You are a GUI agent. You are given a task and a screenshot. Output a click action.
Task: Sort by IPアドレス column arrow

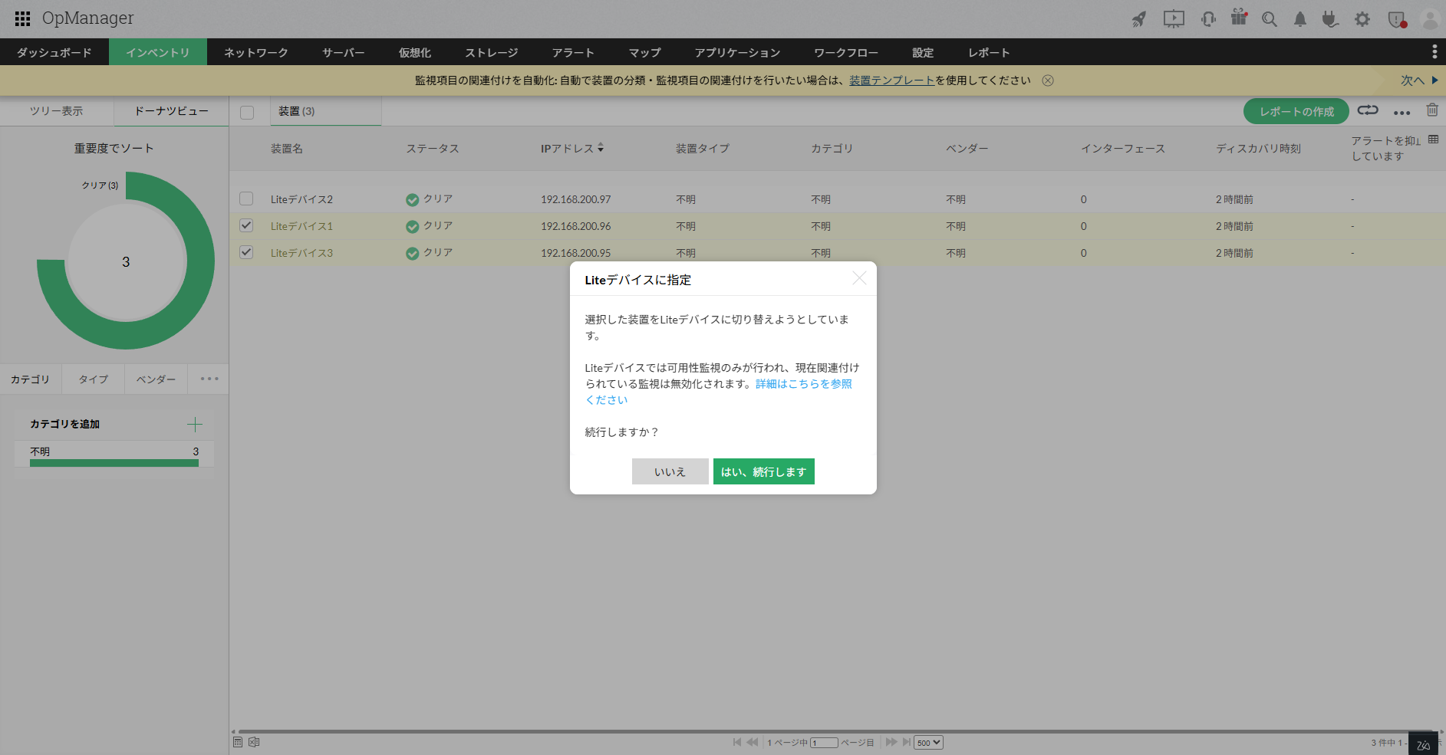pos(601,148)
